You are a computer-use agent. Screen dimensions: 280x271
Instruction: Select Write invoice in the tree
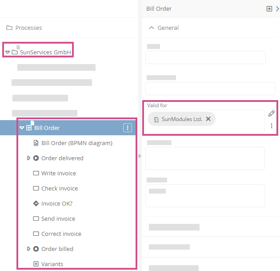(x=58, y=173)
